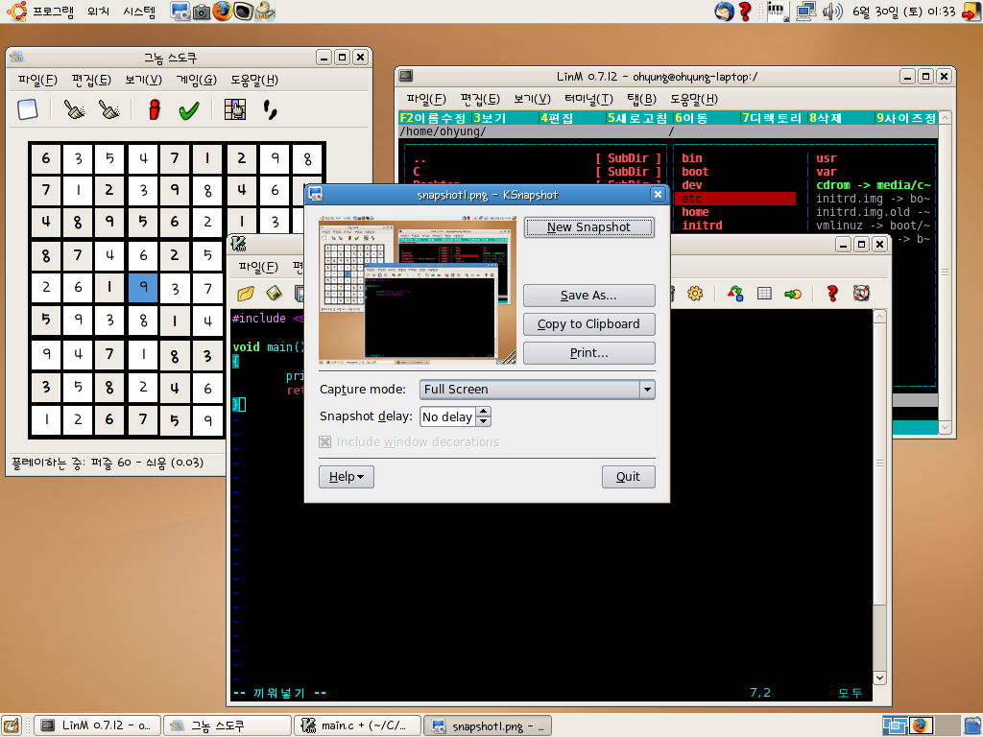Click the table grid icon in gvim toolbar
Image resolution: width=983 pixels, height=737 pixels.
point(764,294)
